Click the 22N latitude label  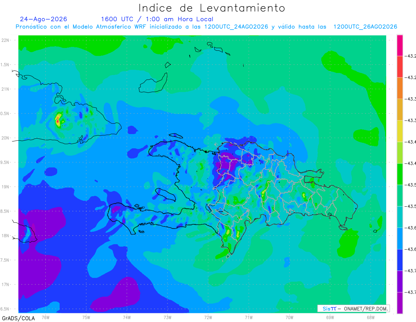point(6,40)
